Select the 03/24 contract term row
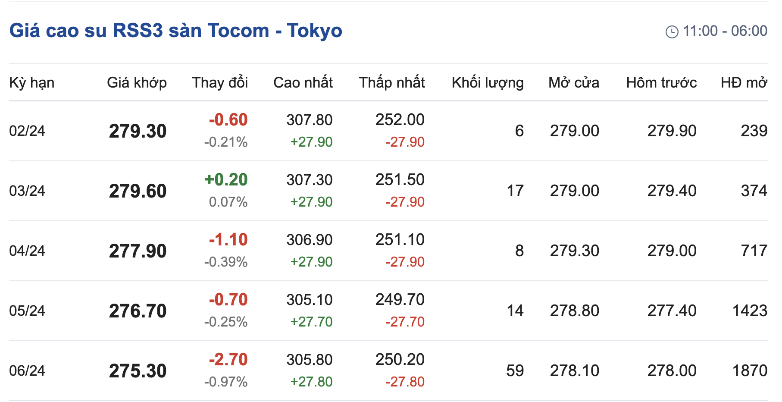Image resolution: width=782 pixels, height=402 pixels. pyautogui.click(x=27, y=191)
